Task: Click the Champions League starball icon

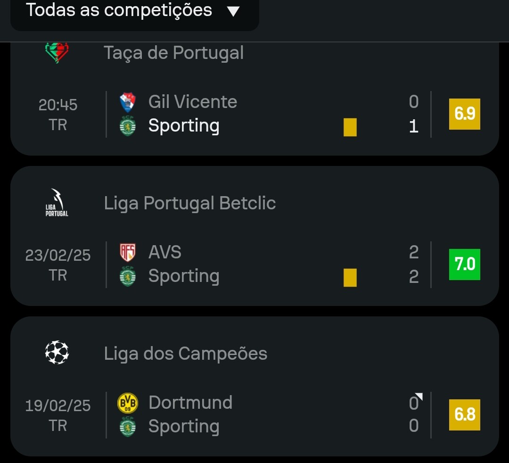Action: pos(57,353)
